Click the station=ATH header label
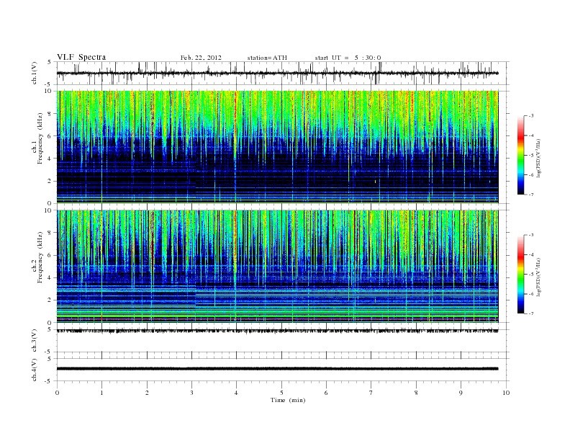Screen dimensions: 570x441 click(267, 58)
